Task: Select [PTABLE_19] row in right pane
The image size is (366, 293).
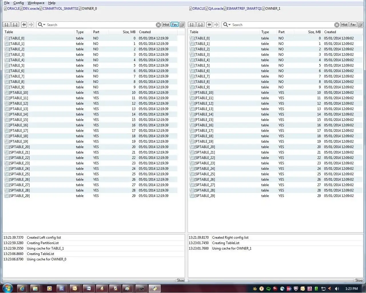Action: tap(276, 141)
